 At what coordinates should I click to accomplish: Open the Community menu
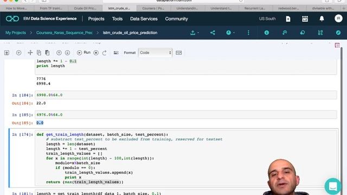pyautogui.click(x=176, y=19)
